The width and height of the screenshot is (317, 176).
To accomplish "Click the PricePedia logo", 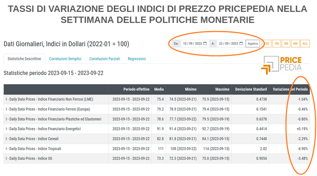I will [x=281, y=64].
